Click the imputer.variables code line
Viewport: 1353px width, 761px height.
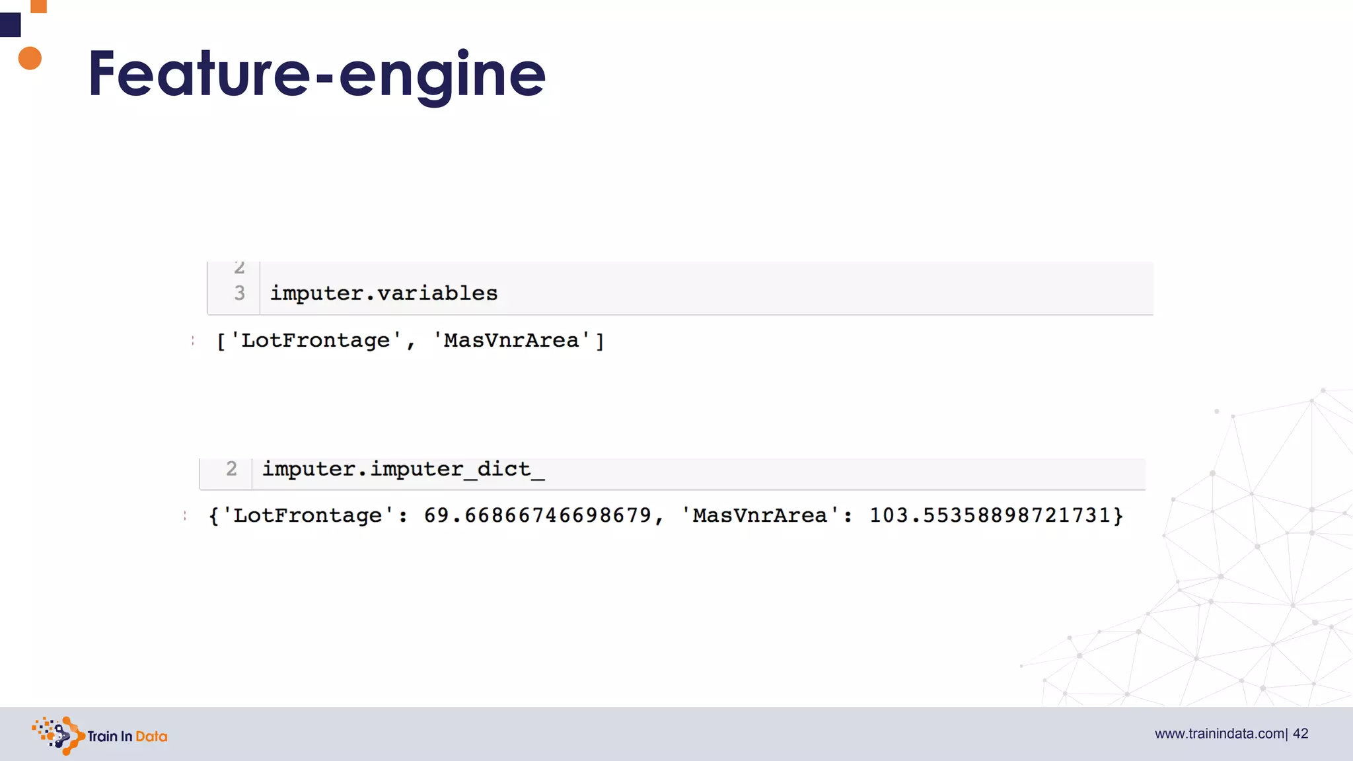[384, 293]
